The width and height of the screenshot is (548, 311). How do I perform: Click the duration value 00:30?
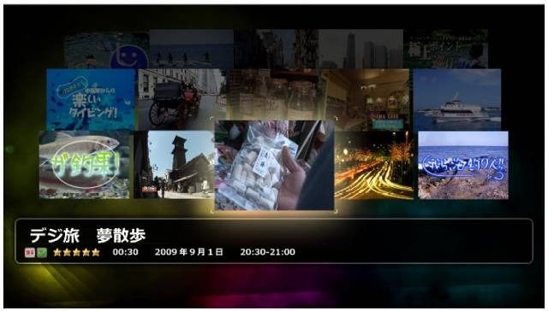pyautogui.click(x=126, y=252)
